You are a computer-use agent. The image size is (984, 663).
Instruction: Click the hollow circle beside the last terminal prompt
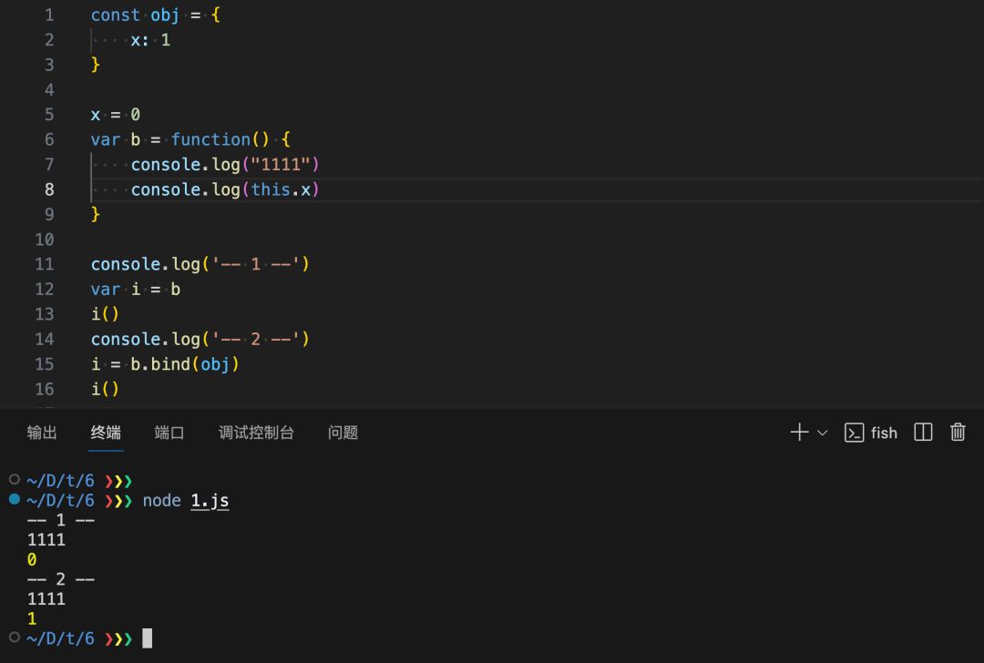tap(14, 637)
